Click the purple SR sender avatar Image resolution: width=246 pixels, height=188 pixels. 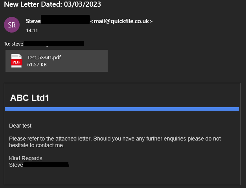point(12,25)
